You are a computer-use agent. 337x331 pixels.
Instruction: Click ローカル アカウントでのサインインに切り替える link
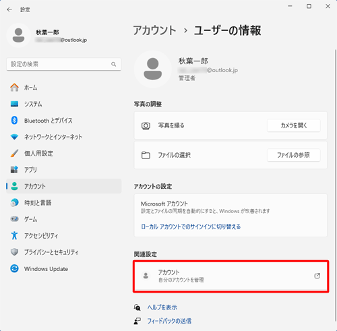191,227
